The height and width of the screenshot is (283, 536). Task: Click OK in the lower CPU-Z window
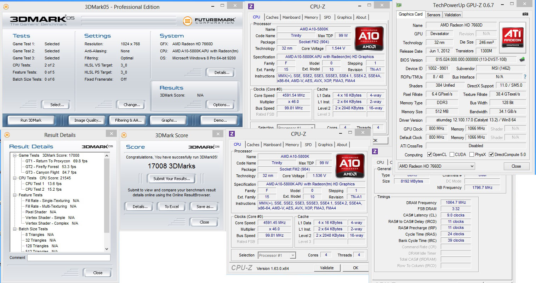click(355, 268)
